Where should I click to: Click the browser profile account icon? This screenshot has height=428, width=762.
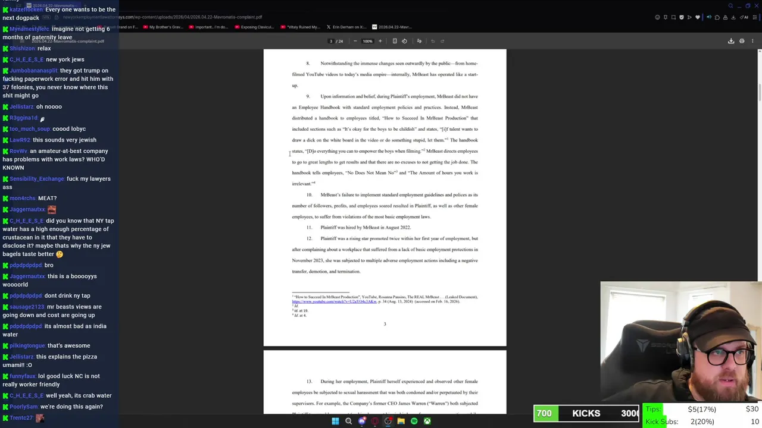[724, 17]
